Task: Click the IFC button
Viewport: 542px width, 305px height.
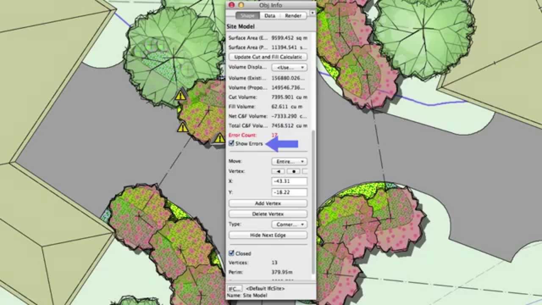Action: [x=235, y=288]
